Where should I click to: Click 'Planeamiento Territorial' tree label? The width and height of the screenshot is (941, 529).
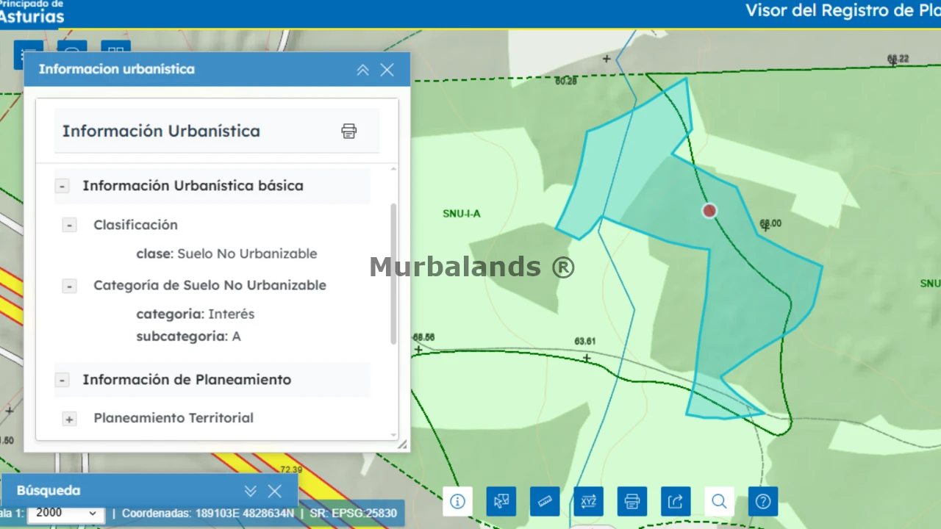(x=173, y=418)
